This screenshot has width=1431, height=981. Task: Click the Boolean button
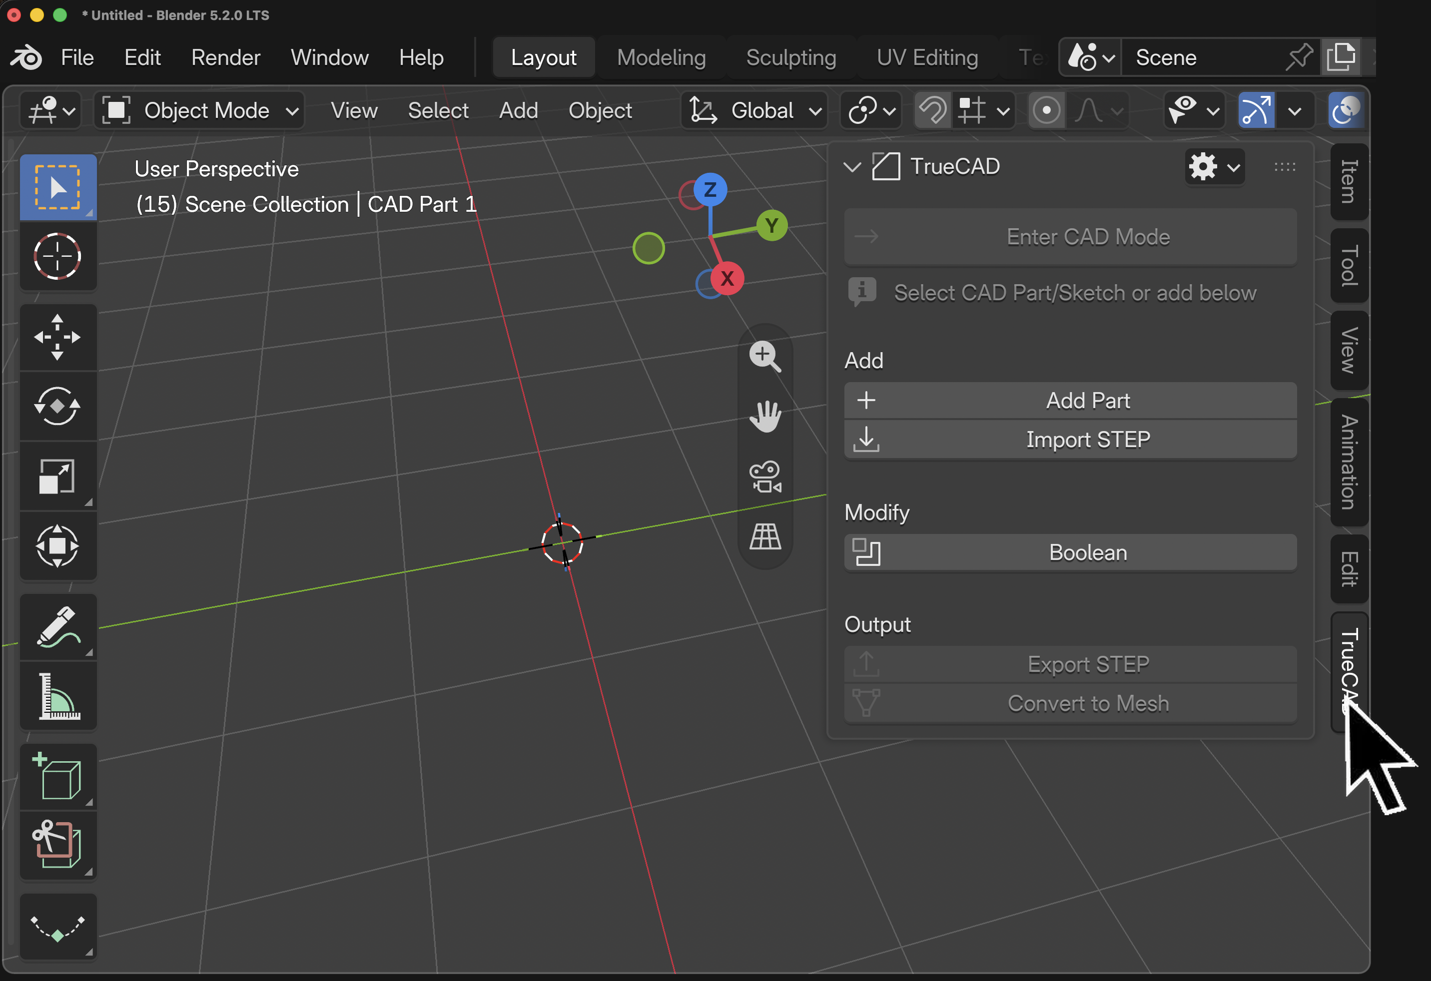pos(1070,552)
